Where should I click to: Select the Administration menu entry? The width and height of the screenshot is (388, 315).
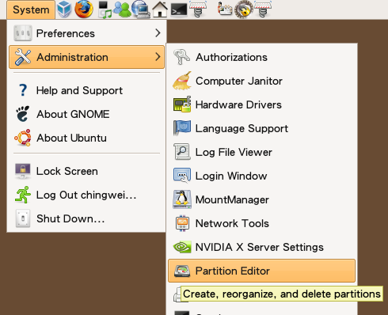point(86,57)
